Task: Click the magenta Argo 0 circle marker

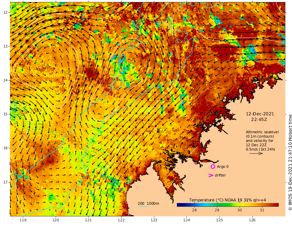Action: 213,167
